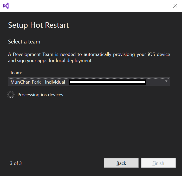
Task: Click the "Team:" label
Action: [x=16, y=73]
